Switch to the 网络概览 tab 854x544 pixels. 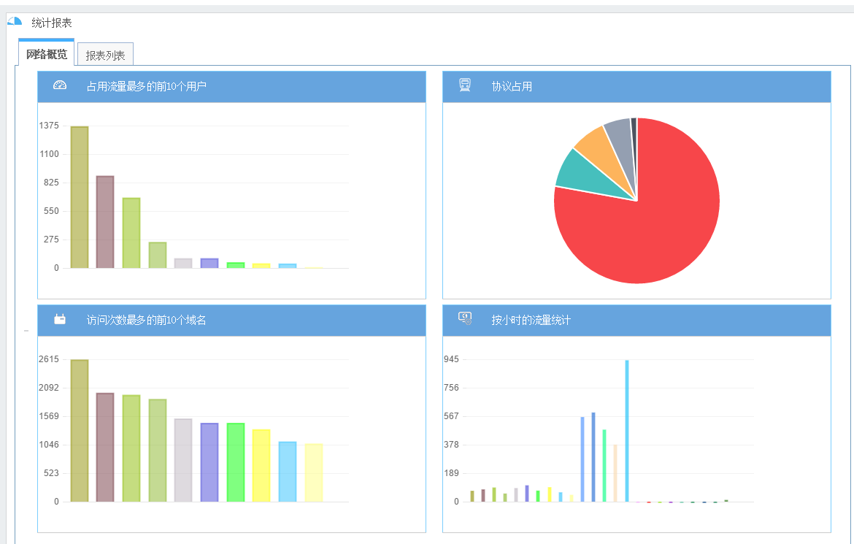point(47,54)
